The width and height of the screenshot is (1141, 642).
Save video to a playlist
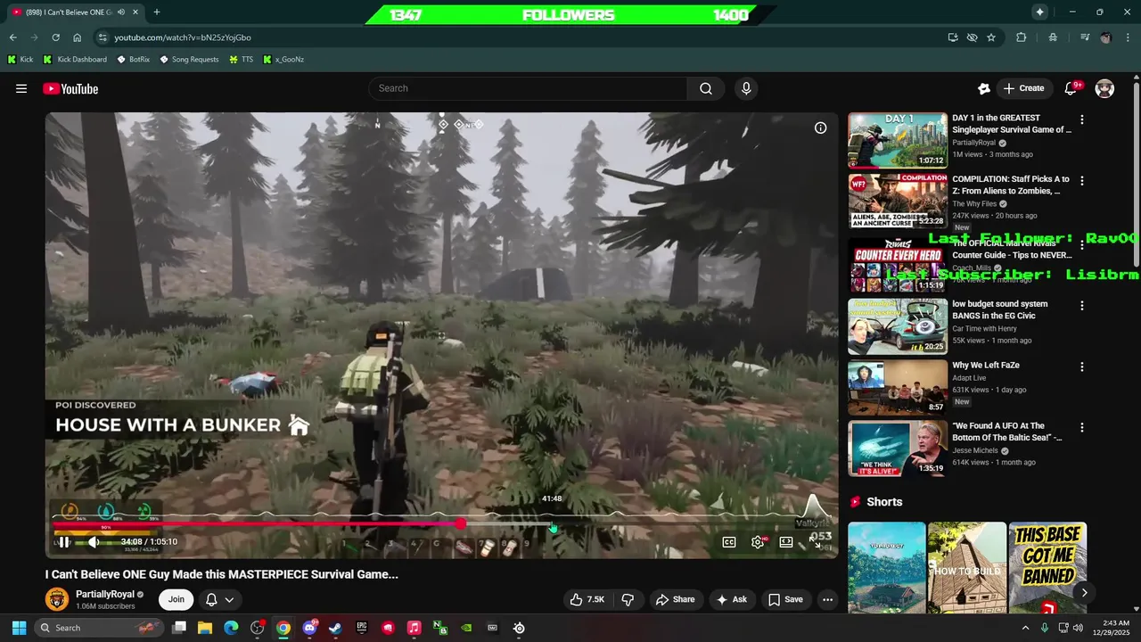pyautogui.click(x=785, y=599)
